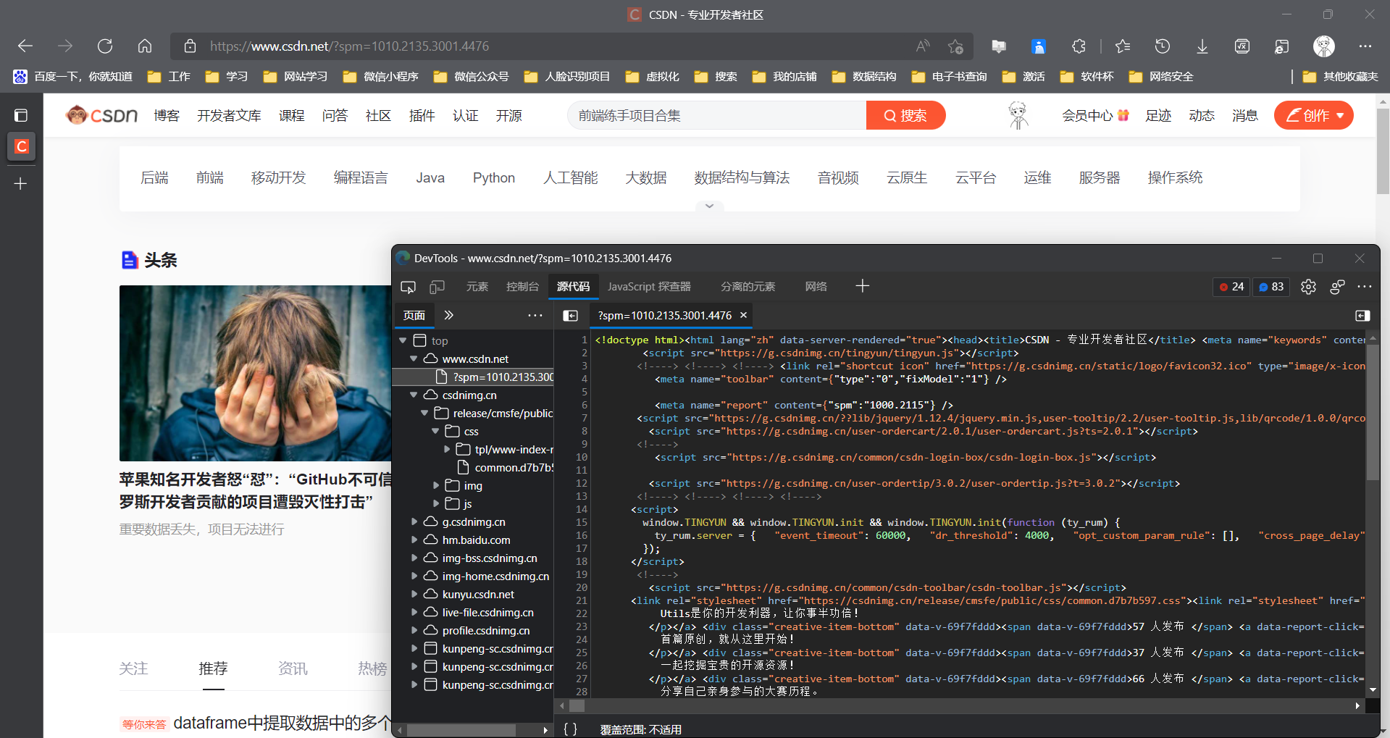Go to browser home page

coord(145,46)
